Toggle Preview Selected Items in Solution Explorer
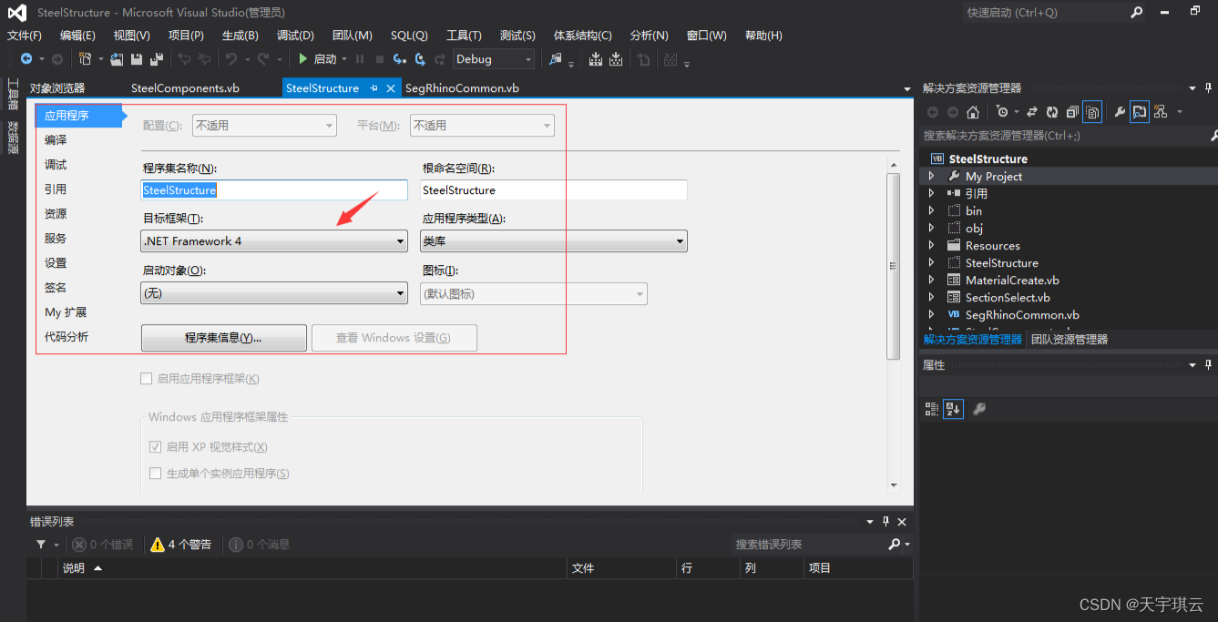This screenshot has width=1218, height=622. (1140, 112)
